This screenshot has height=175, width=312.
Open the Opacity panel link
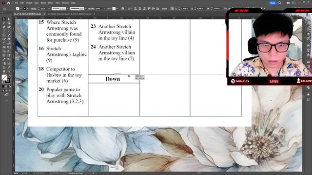pos(91,9)
